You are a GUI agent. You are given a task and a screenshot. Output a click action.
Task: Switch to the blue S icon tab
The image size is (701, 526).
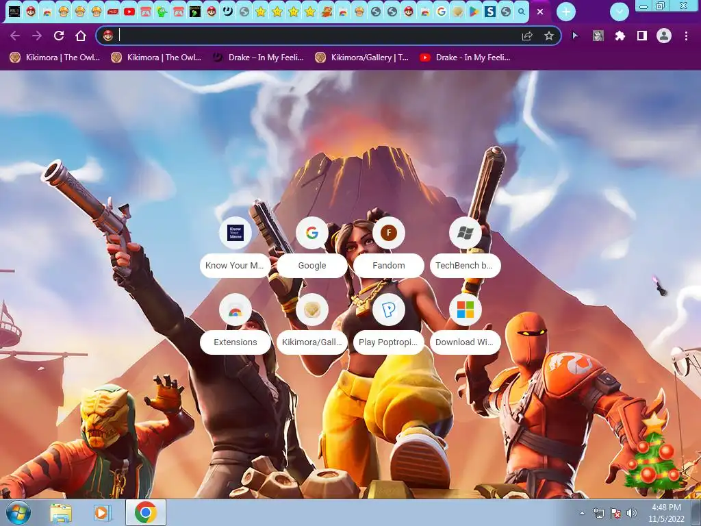click(x=490, y=12)
